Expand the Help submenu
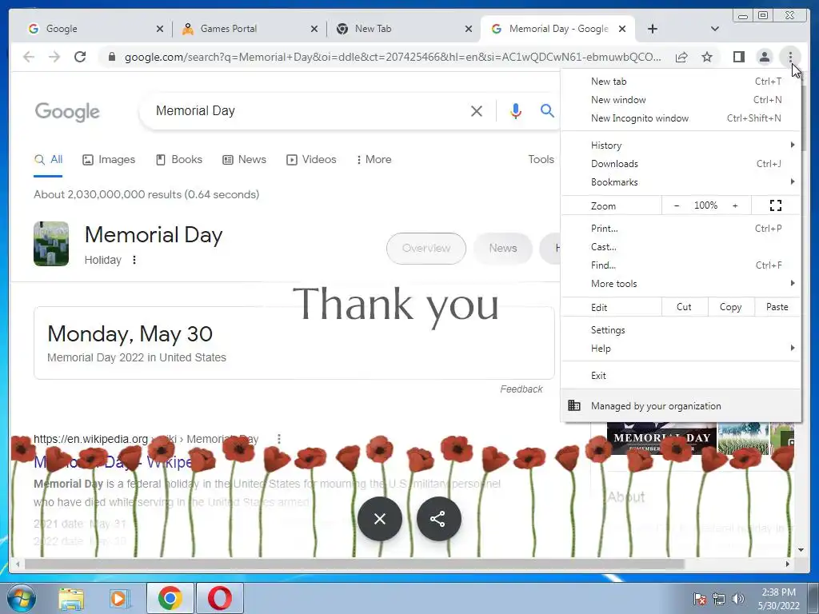Viewport: 819px width, 614px height. coord(680,349)
